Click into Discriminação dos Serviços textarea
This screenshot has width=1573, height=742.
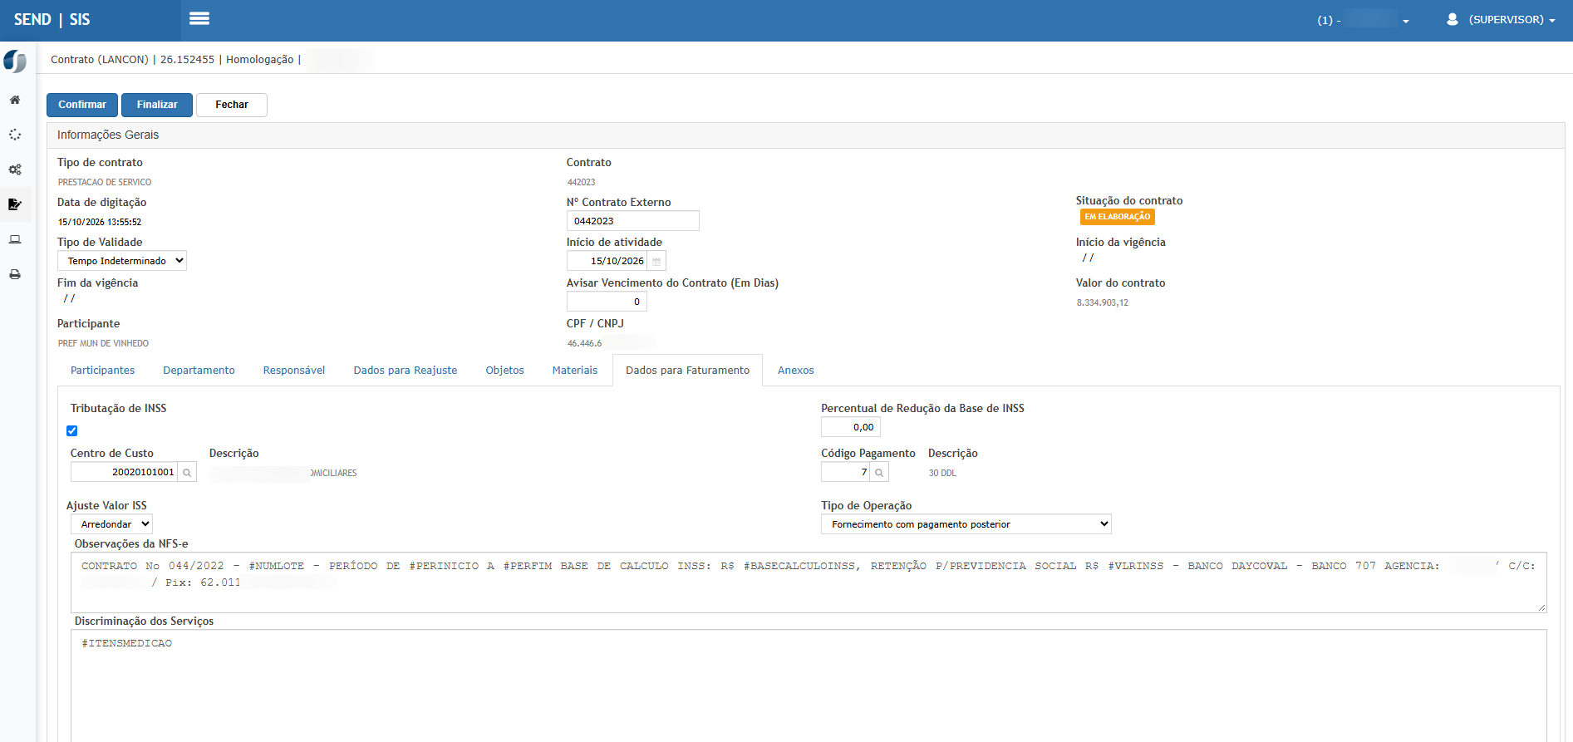pyautogui.click(x=809, y=685)
